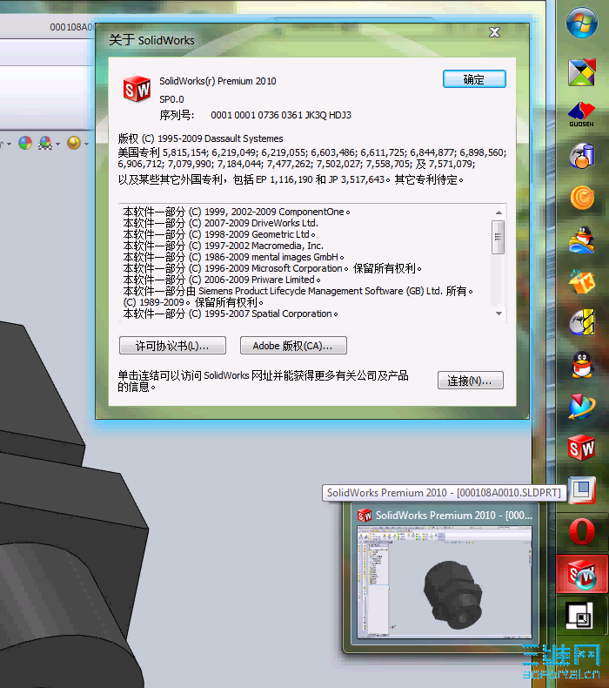The width and height of the screenshot is (609, 688).
Task: Click the Spatial Corporation credits line
Action: [x=231, y=314]
